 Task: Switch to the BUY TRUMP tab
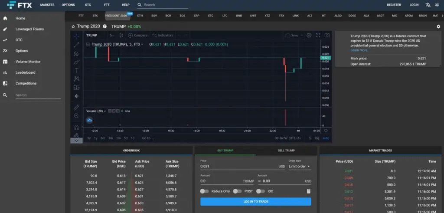(225, 151)
